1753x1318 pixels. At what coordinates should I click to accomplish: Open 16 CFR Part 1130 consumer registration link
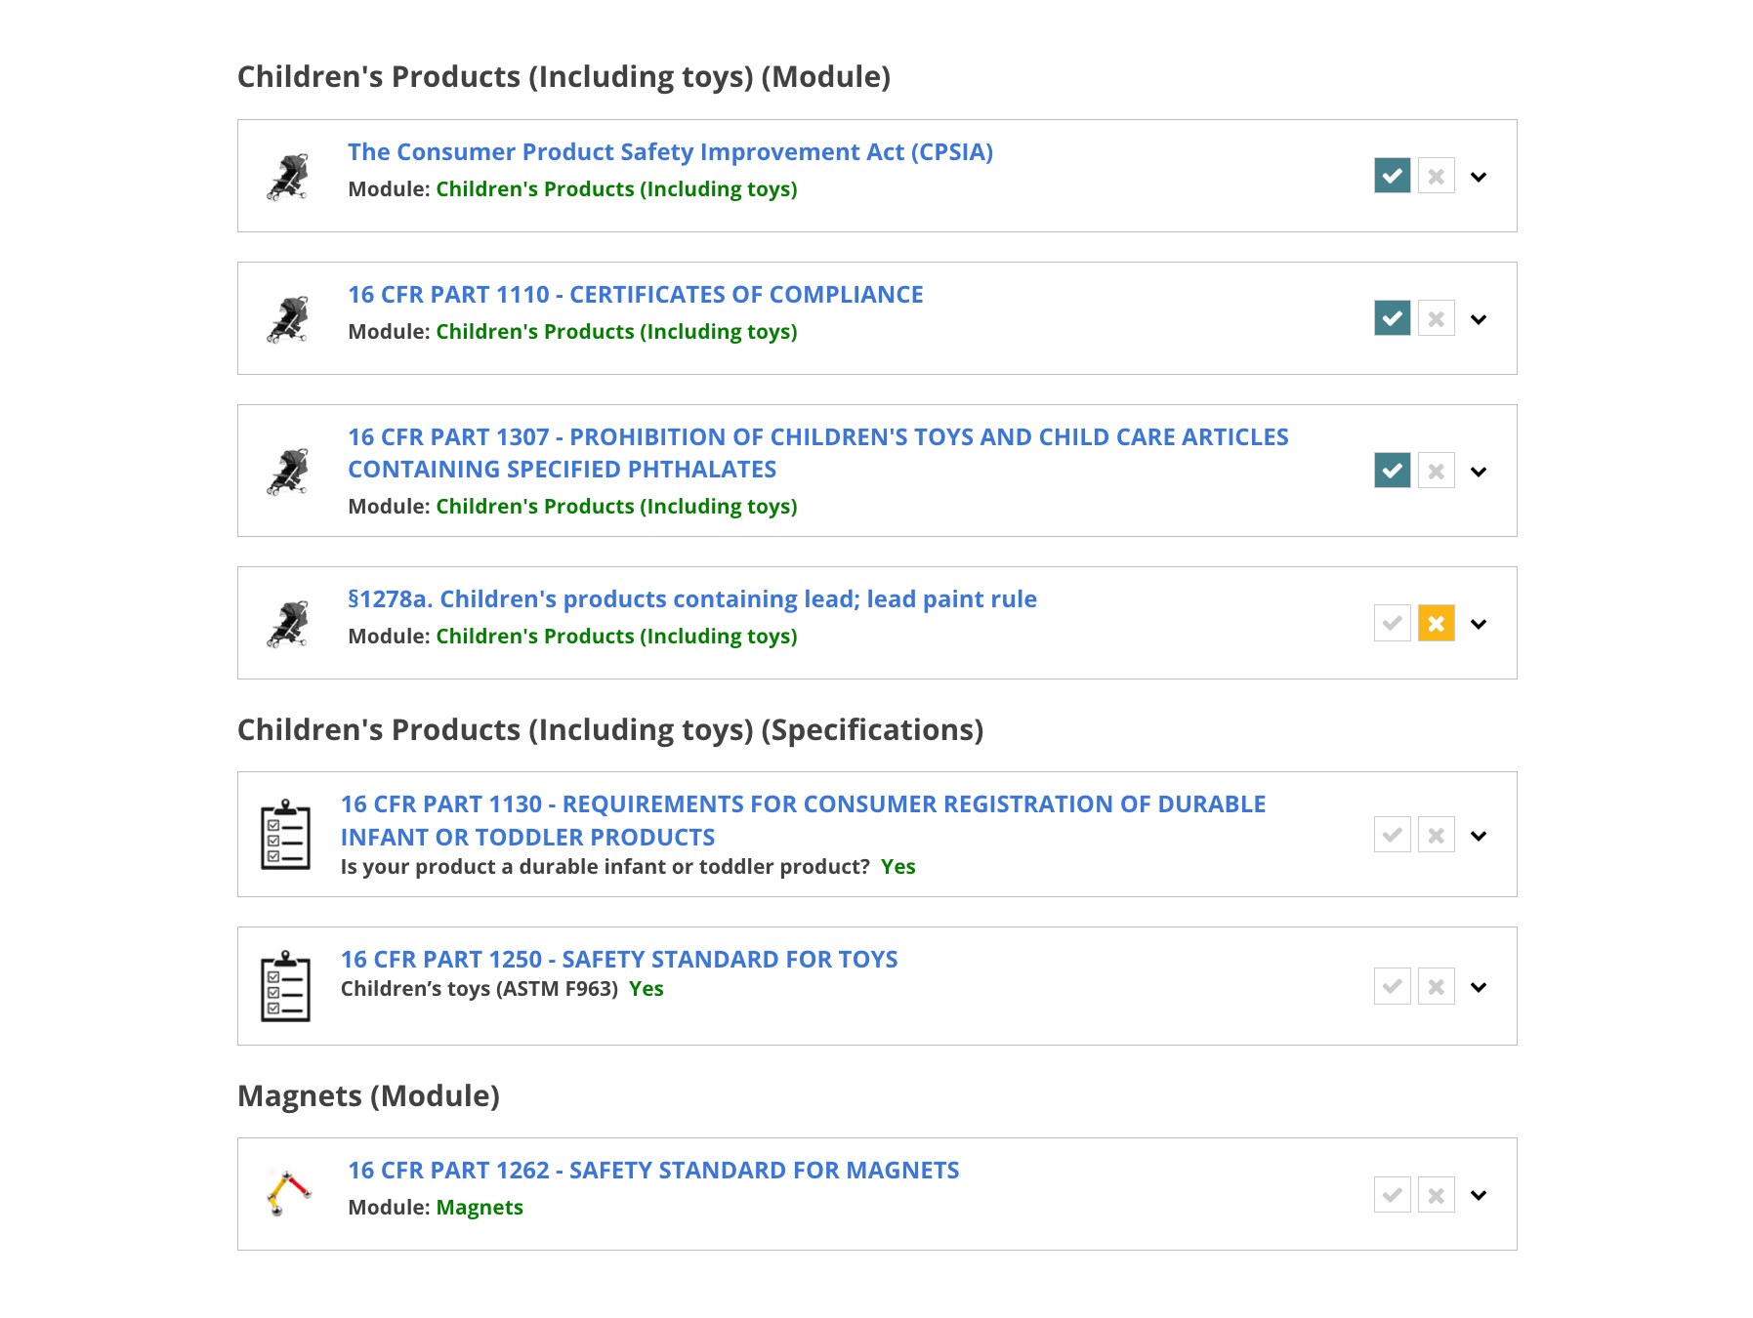click(803, 820)
